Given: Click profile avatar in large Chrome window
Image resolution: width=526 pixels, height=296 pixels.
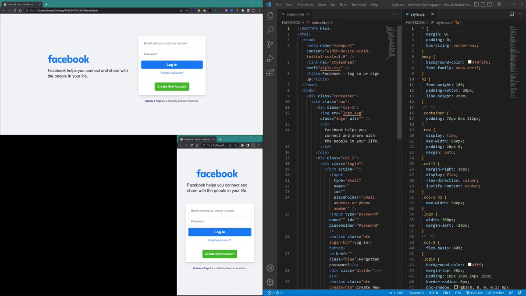Looking at the screenshot, I should click(x=253, y=10).
